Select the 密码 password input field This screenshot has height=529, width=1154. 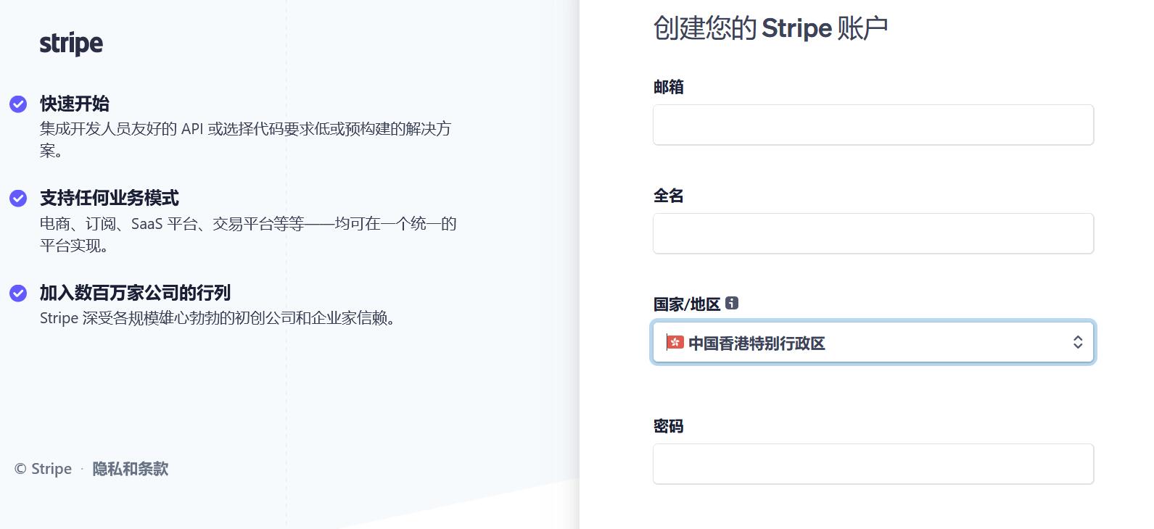point(873,464)
